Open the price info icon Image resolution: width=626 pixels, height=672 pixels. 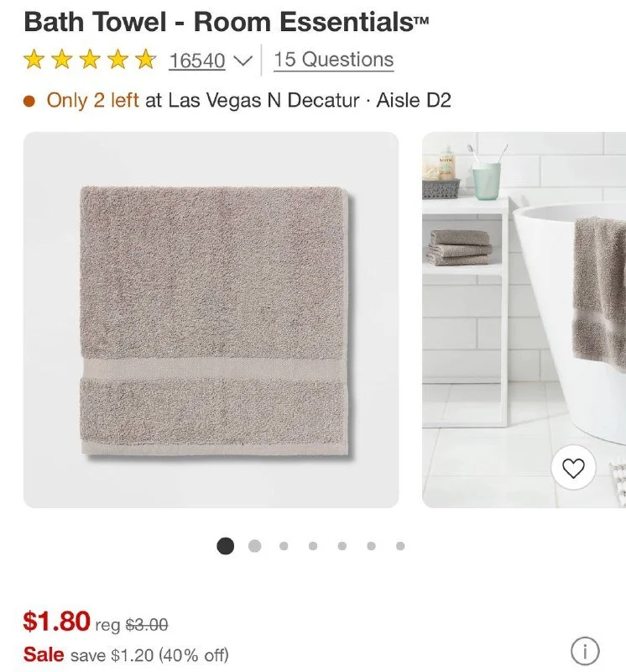click(x=585, y=652)
